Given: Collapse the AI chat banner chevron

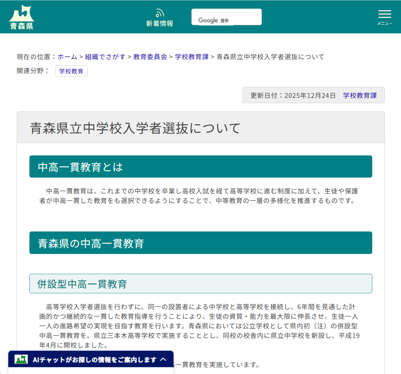Looking at the screenshot, I should pyautogui.click(x=163, y=359).
